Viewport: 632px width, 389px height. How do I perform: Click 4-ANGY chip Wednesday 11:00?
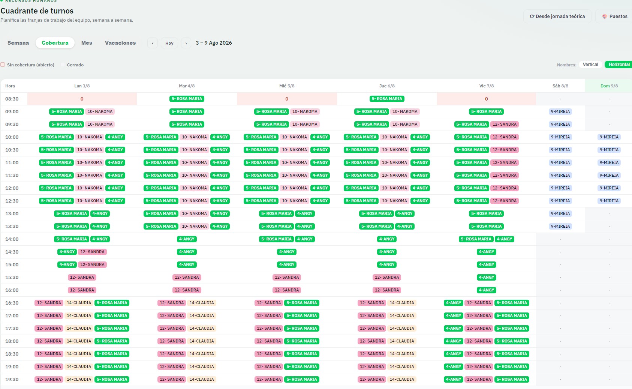pos(320,163)
